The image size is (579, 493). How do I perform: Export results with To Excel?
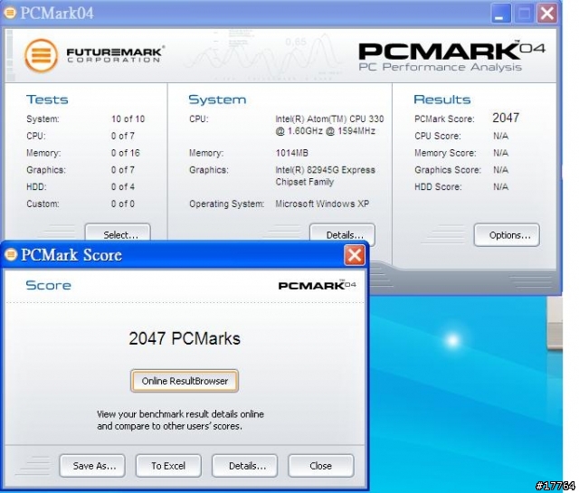click(168, 466)
